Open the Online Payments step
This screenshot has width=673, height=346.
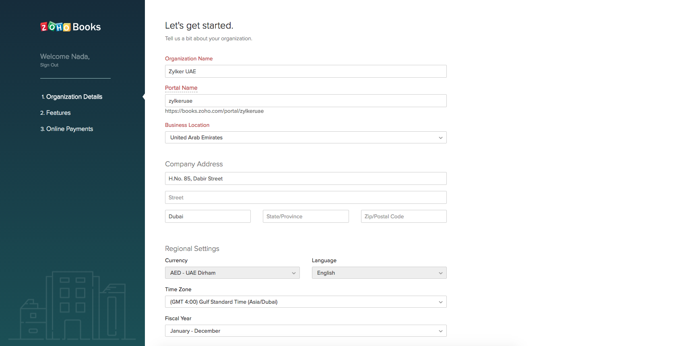point(70,129)
